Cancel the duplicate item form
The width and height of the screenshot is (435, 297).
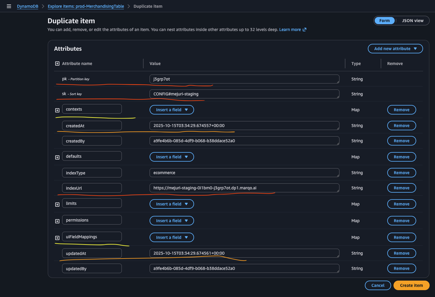(x=378, y=285)
